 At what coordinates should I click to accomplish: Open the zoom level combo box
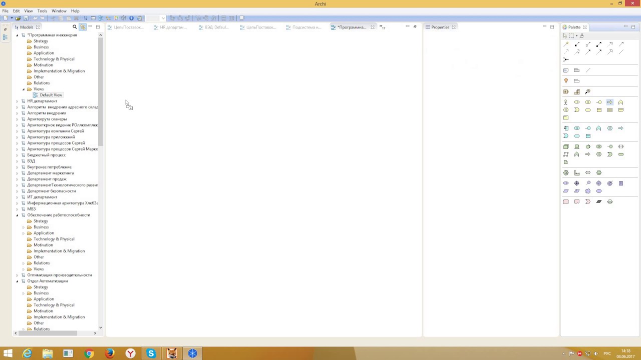click(x=156, y=18)
